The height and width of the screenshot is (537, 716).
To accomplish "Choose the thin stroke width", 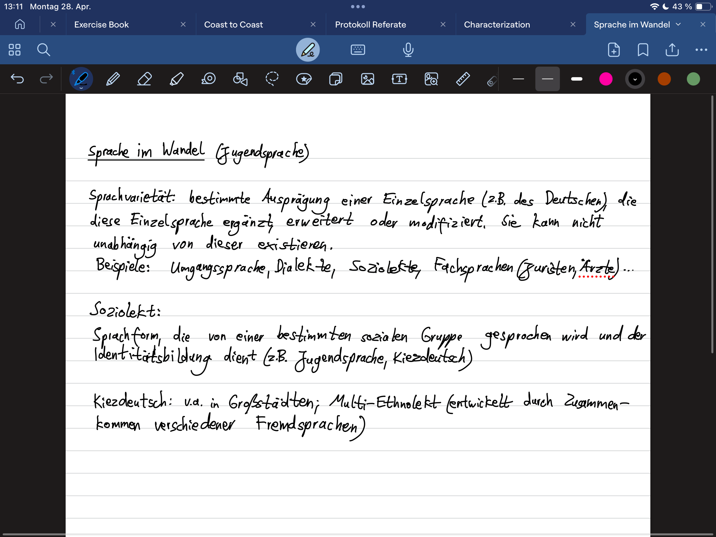I will tap(518, 79).
